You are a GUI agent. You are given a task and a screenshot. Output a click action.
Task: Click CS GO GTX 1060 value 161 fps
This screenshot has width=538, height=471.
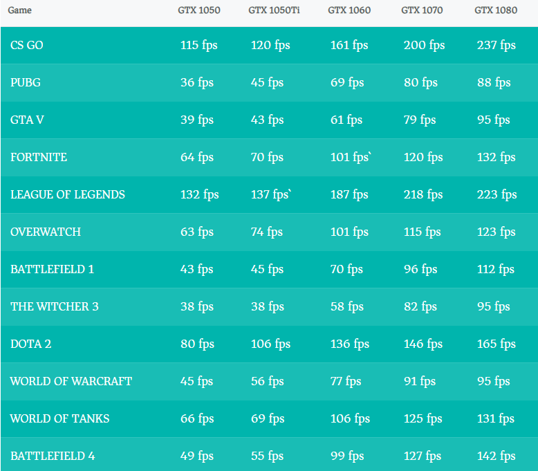[349, 46]
